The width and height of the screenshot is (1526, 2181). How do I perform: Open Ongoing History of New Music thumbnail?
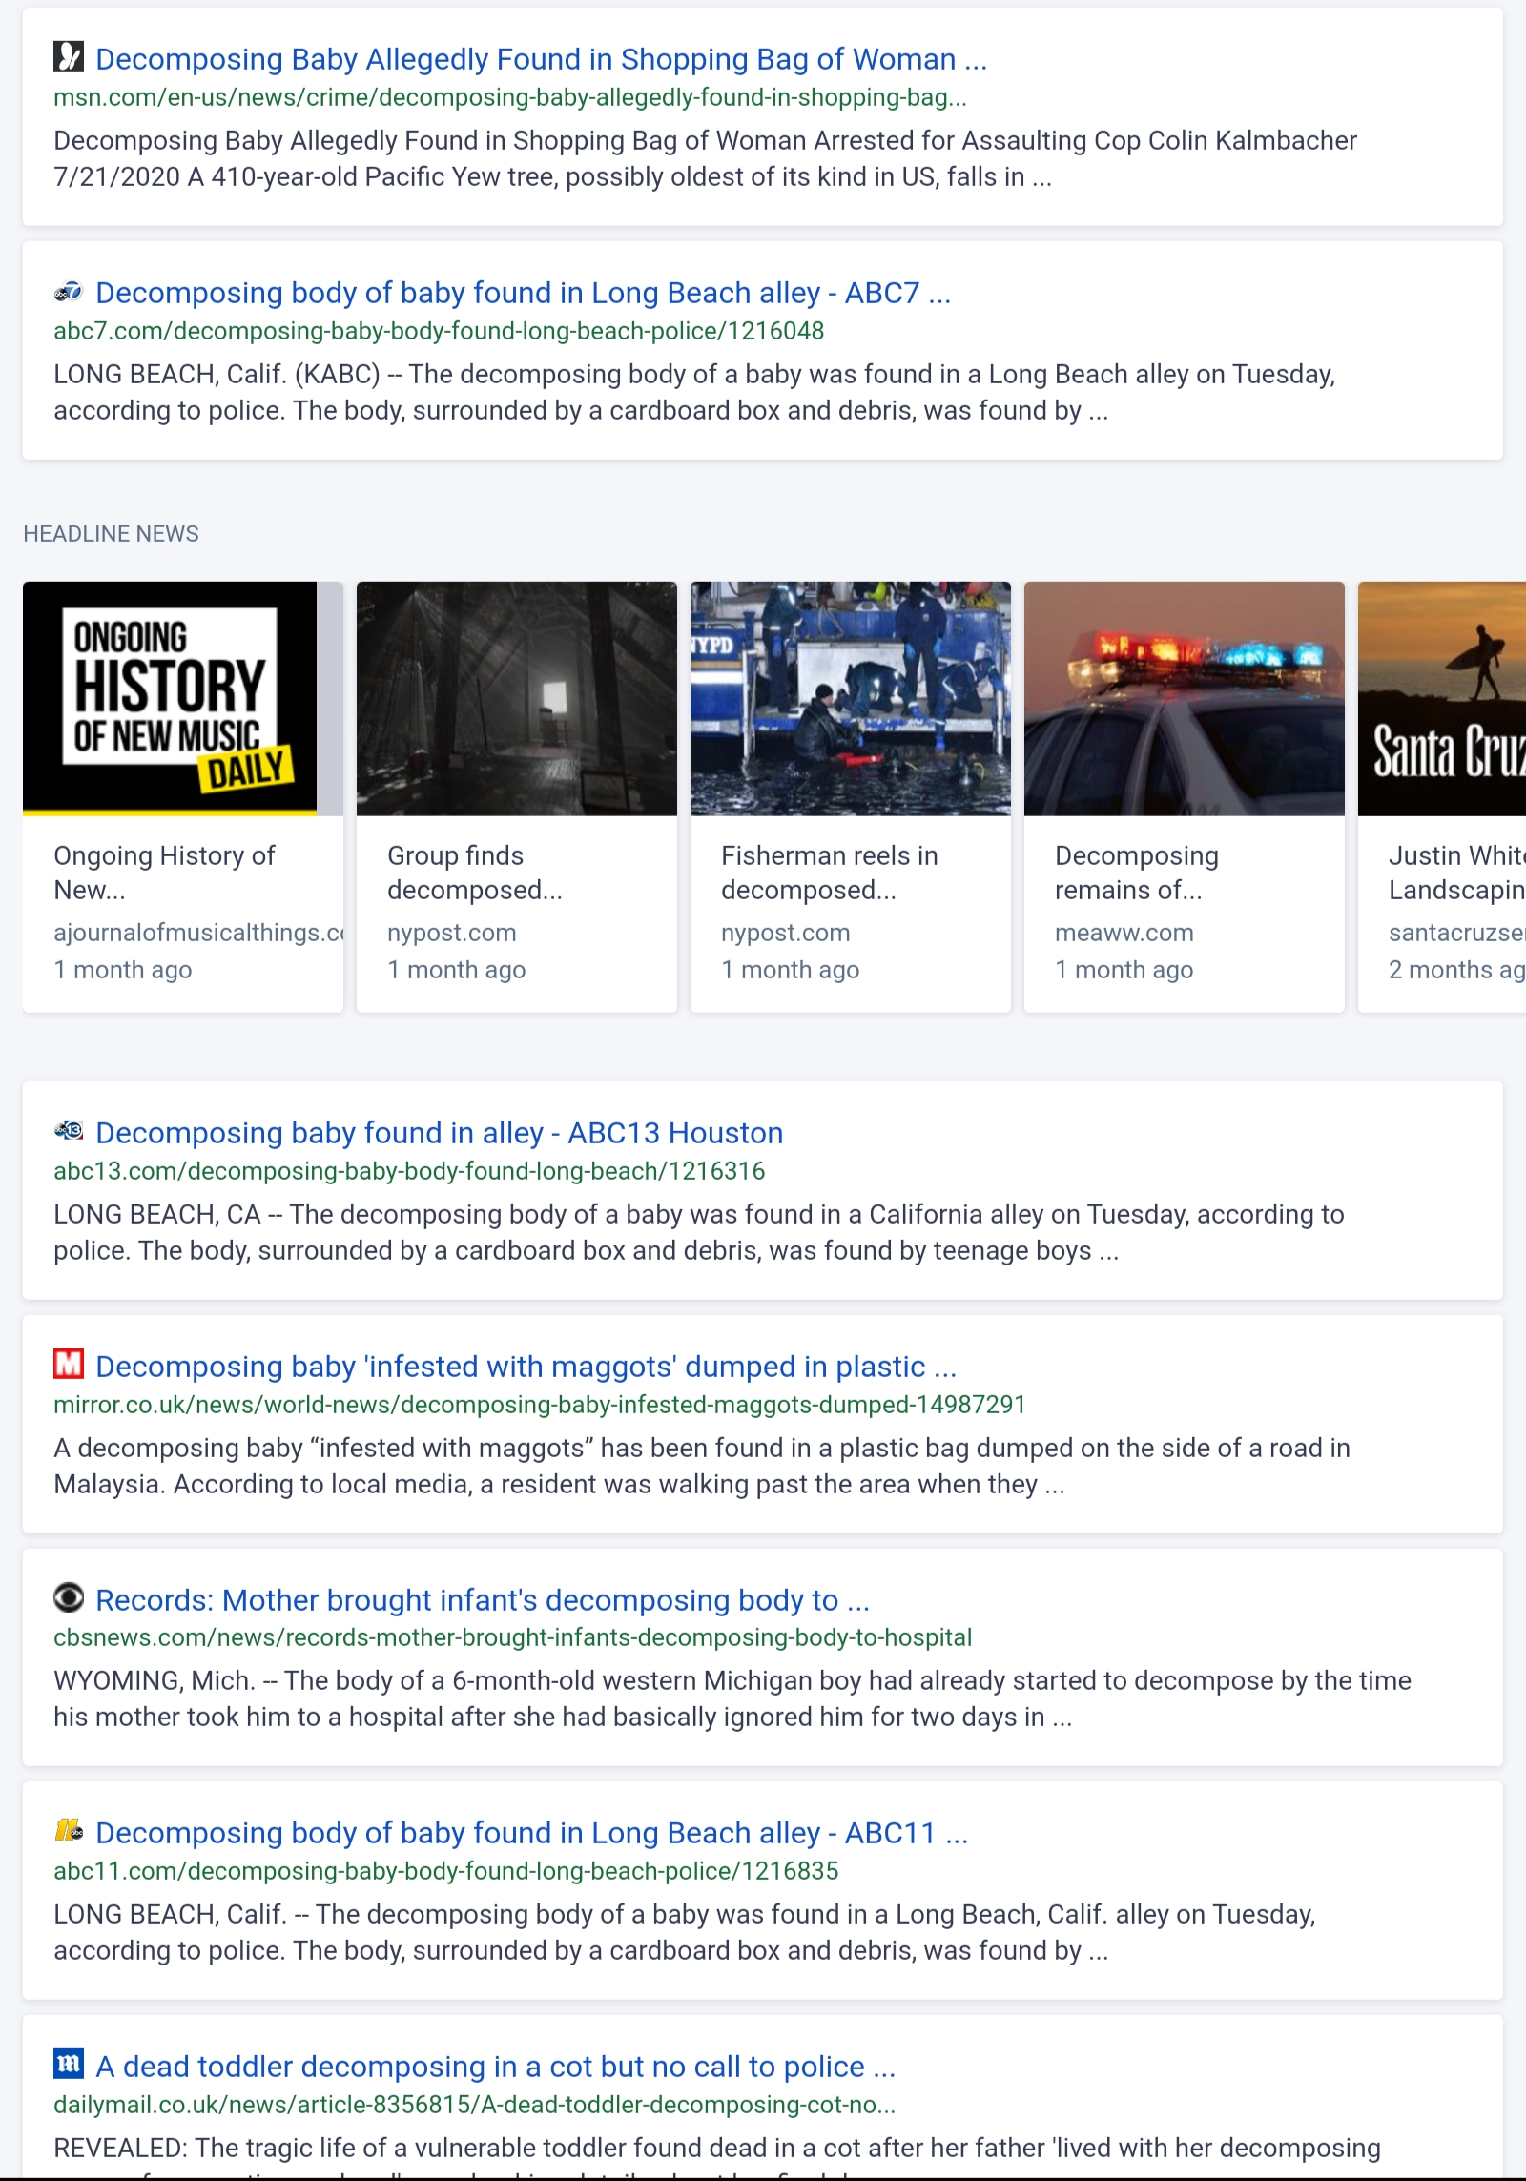[183, 698]
